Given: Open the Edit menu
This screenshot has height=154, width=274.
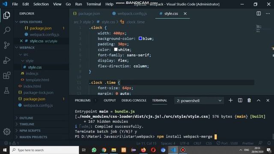Looking at the screenshot, I should [26, 4].
